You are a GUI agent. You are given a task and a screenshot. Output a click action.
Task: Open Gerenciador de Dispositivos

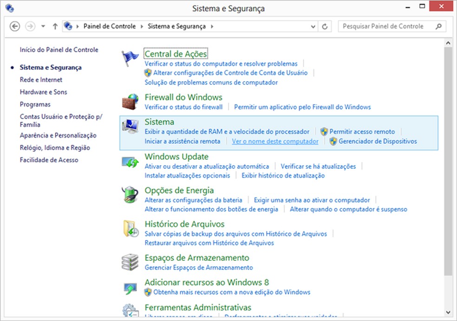coord(378,141)
